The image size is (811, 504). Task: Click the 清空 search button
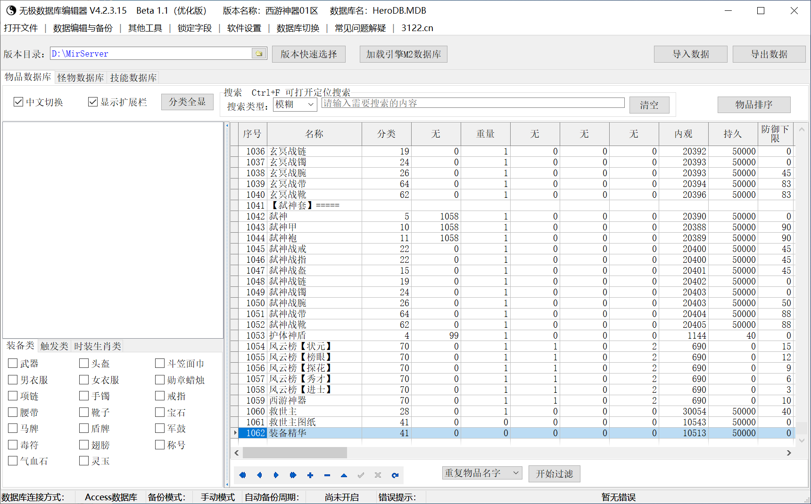coord(649,105)
